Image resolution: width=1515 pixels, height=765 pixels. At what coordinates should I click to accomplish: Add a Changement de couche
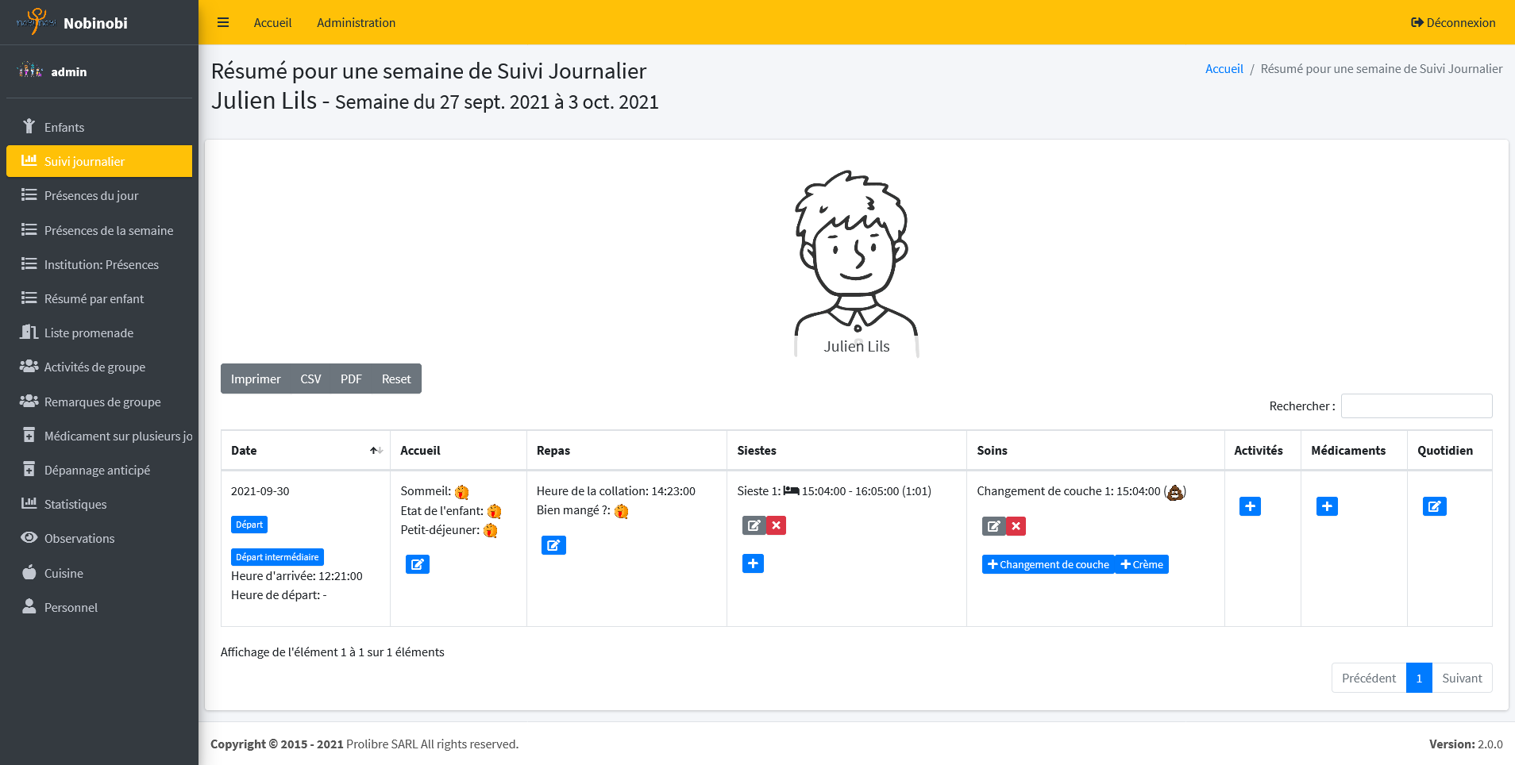click(1048, 564)
